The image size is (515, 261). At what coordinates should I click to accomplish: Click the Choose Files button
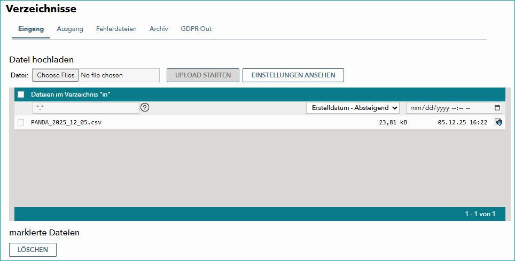(56, 75)
